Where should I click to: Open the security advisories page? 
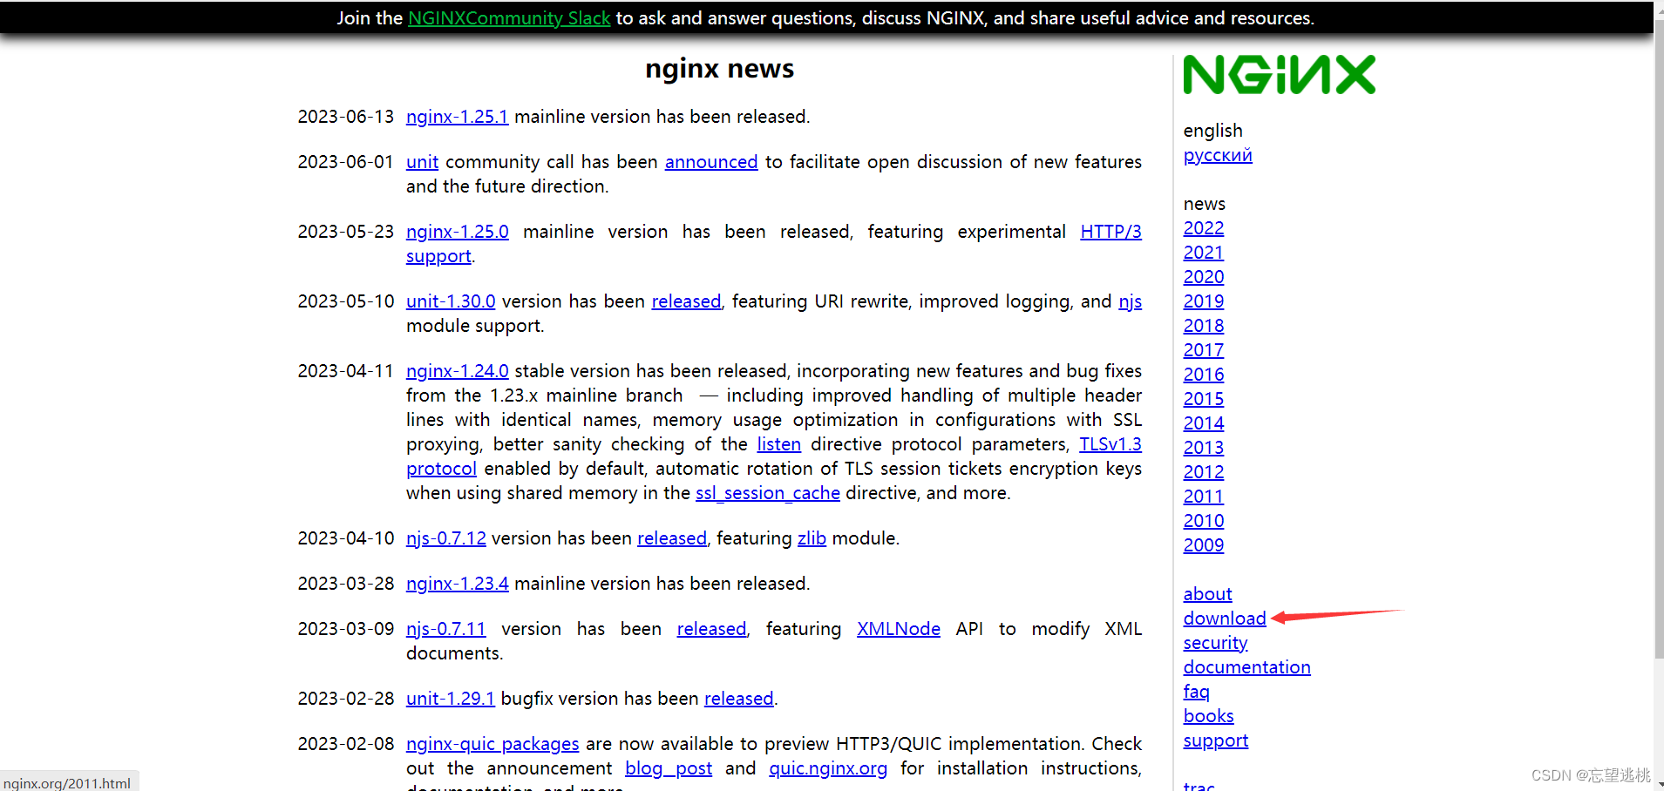coord(1215,643)
